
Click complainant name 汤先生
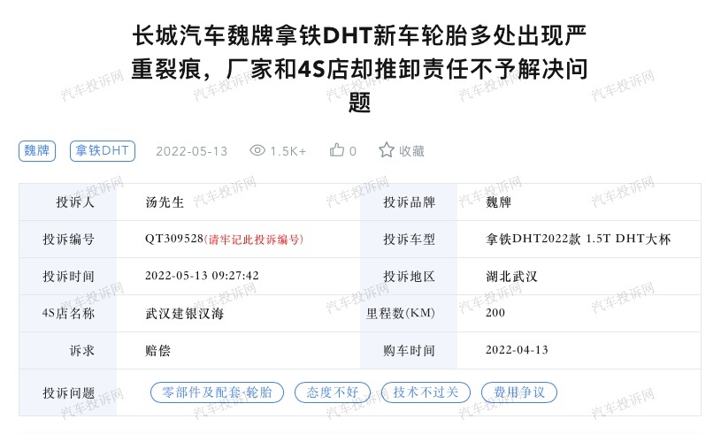click(165, 202)
